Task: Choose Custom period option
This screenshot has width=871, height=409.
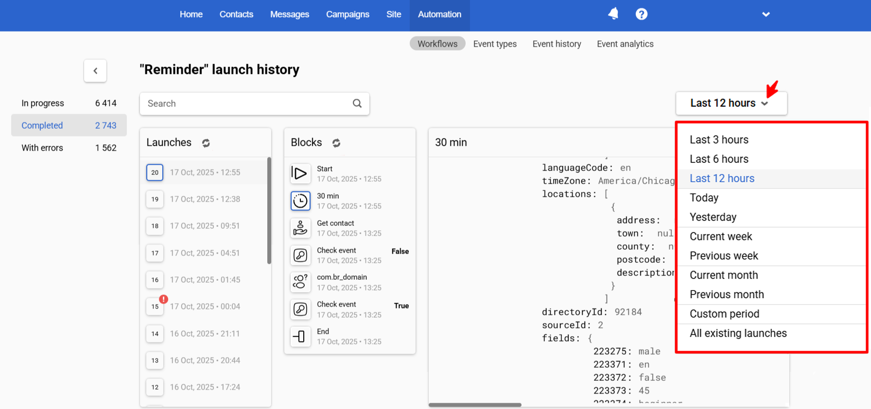Action: [771, 314]
